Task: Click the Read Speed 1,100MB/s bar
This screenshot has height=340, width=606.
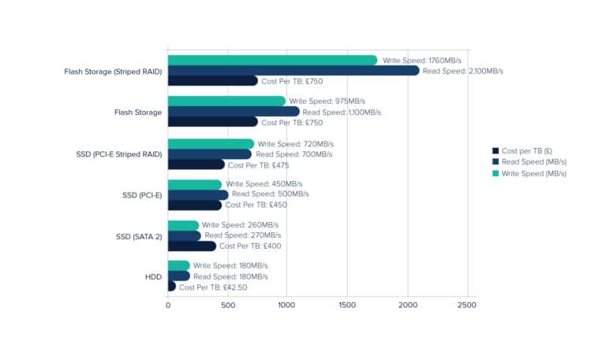Action: coord(234,112)
